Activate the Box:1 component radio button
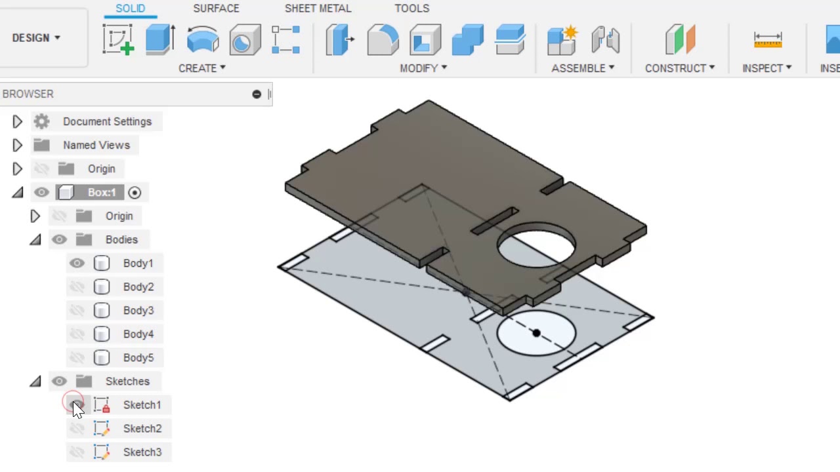The width and height of the screenshot is (840, 472). [x=135, y=192]
